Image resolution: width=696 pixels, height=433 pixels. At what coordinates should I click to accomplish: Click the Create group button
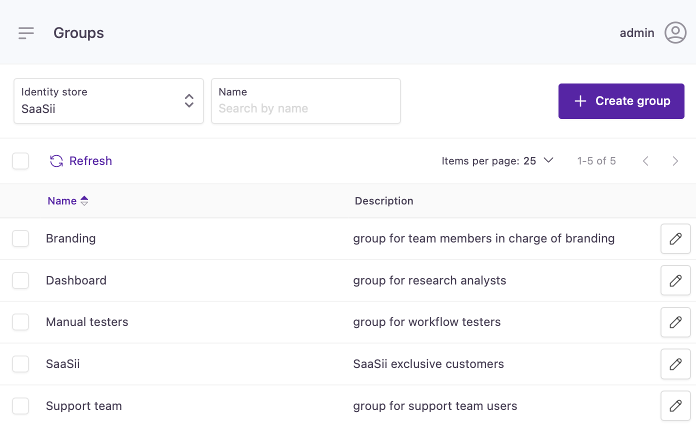[x=621, y=101]
